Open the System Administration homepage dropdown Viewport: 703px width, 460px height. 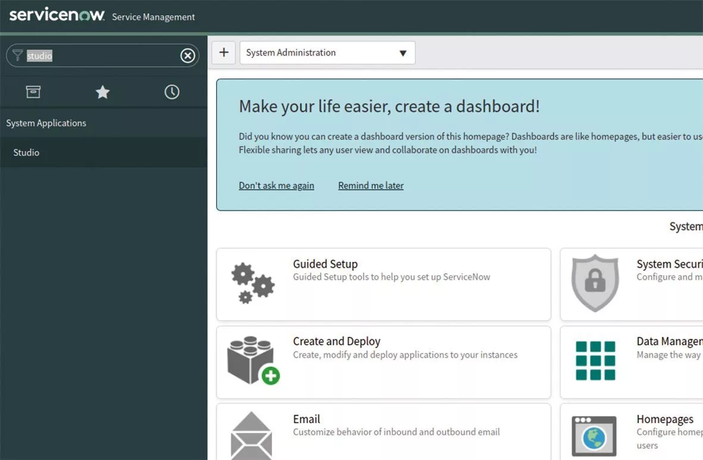click(327, 52)
